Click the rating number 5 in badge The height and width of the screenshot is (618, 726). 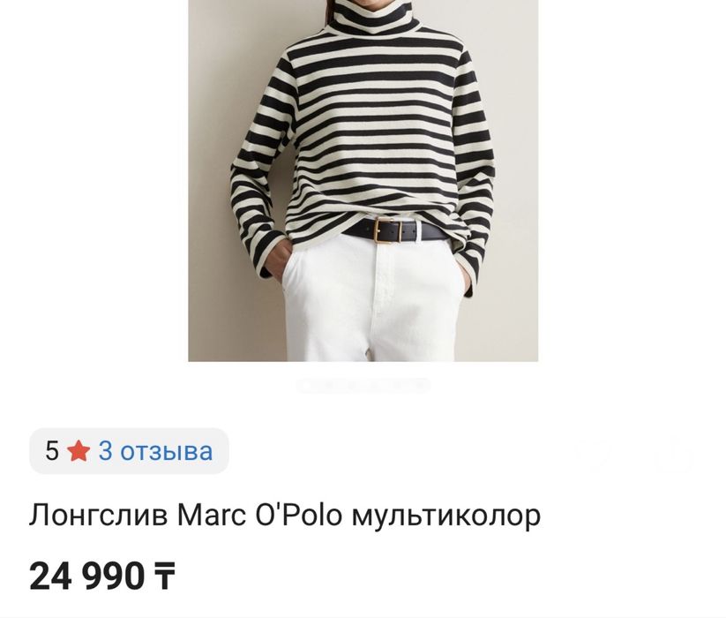52,451
